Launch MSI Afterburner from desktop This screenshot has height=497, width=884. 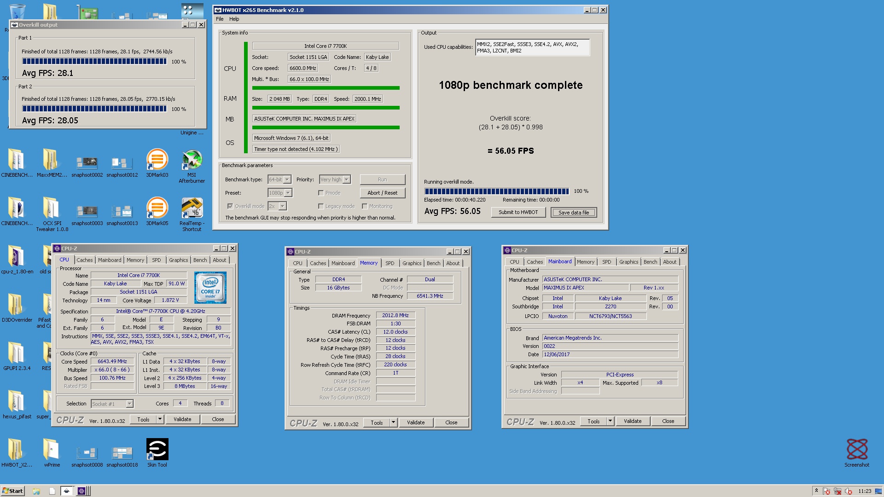192,166
